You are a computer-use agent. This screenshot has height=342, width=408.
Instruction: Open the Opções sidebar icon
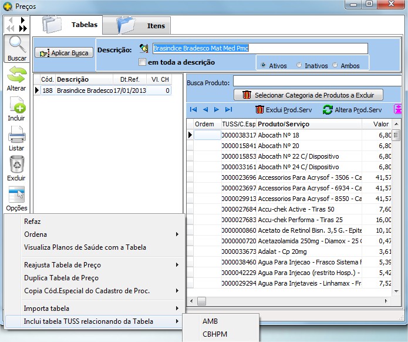[16, 196]
